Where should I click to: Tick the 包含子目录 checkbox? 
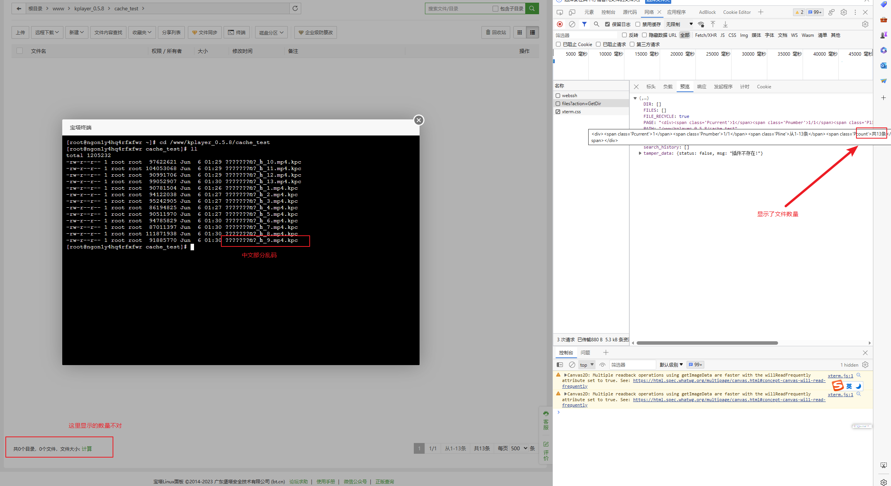coord(495,8)
